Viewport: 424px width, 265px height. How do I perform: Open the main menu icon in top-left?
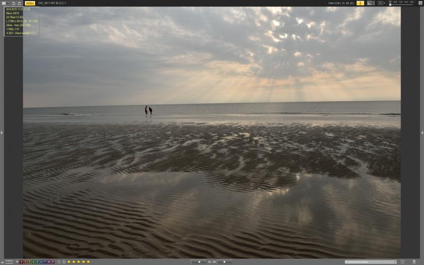click(x=4, y=3)
